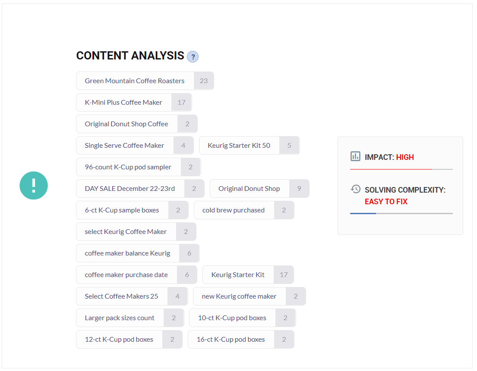The image size is (477, 371).
Task: Click the help question mark icon
Action: click(x=193, y=57)
